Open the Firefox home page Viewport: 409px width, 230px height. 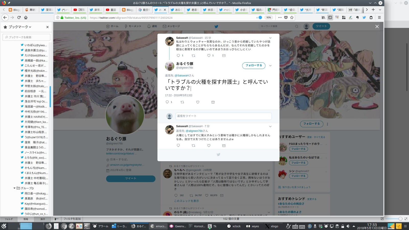pos(26,17)
